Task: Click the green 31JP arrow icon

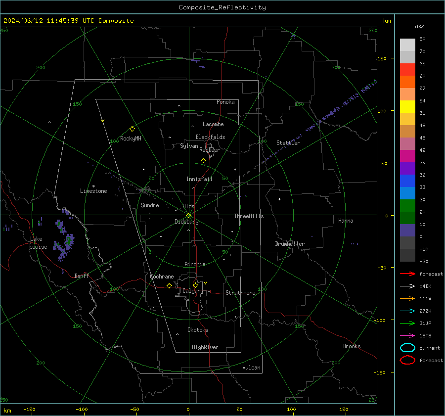Action: tap(407, 323)
